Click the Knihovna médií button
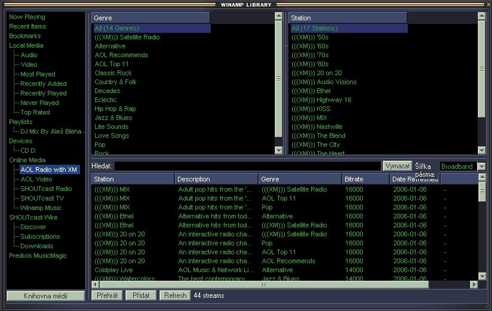The height and width of the screenshot is (311, 492). [x=46, y=296]
